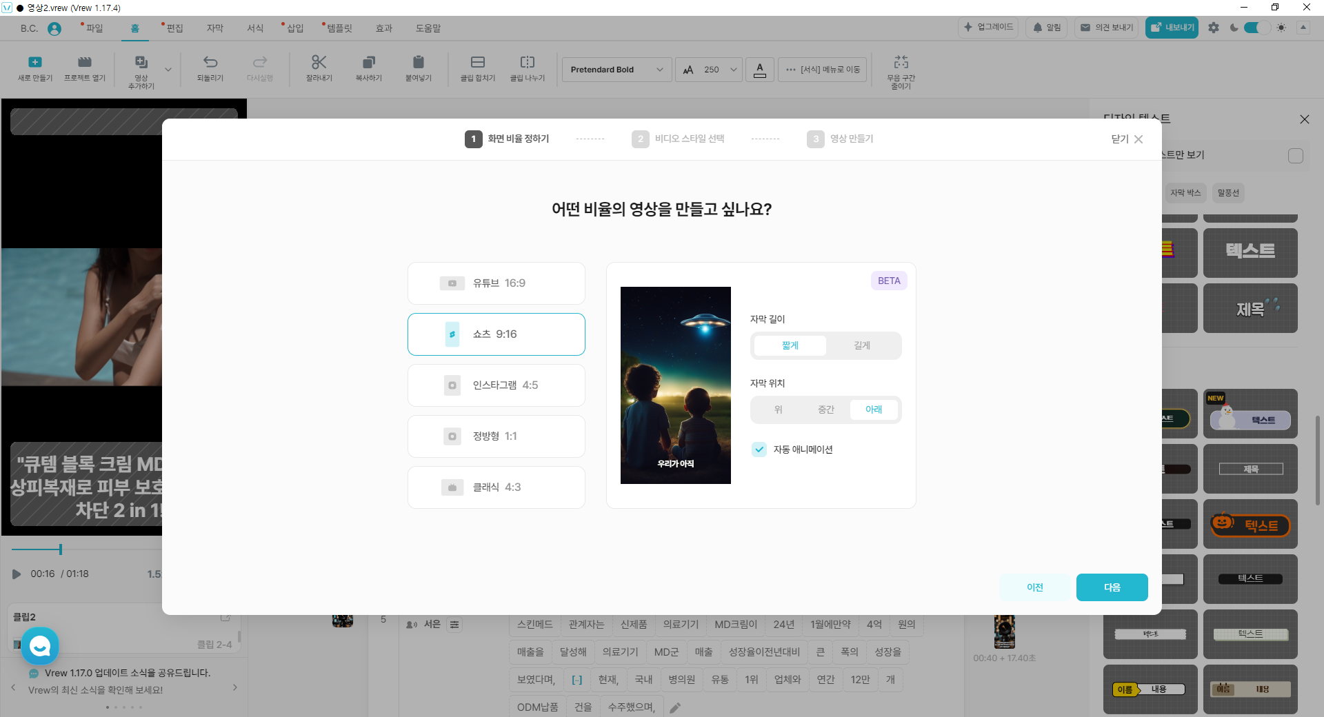
Task: Check the 텍스트만 보기 checkbox
Action: (1296, 156)
